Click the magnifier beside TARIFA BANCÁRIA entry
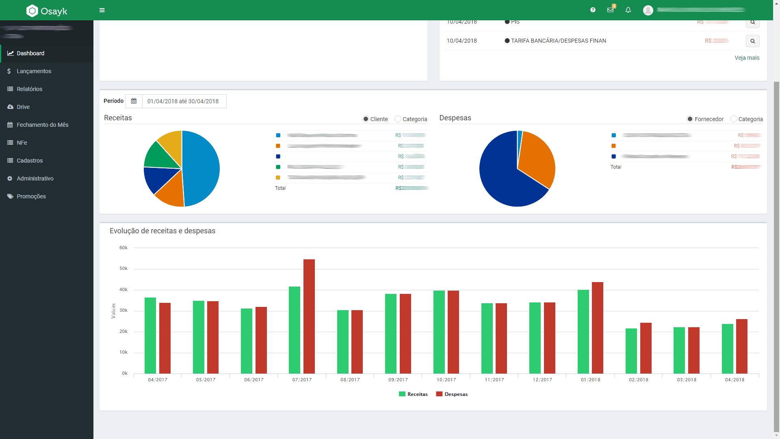Image resolution: width=780 pixels, height=439 pixels. tap(752, 41)
